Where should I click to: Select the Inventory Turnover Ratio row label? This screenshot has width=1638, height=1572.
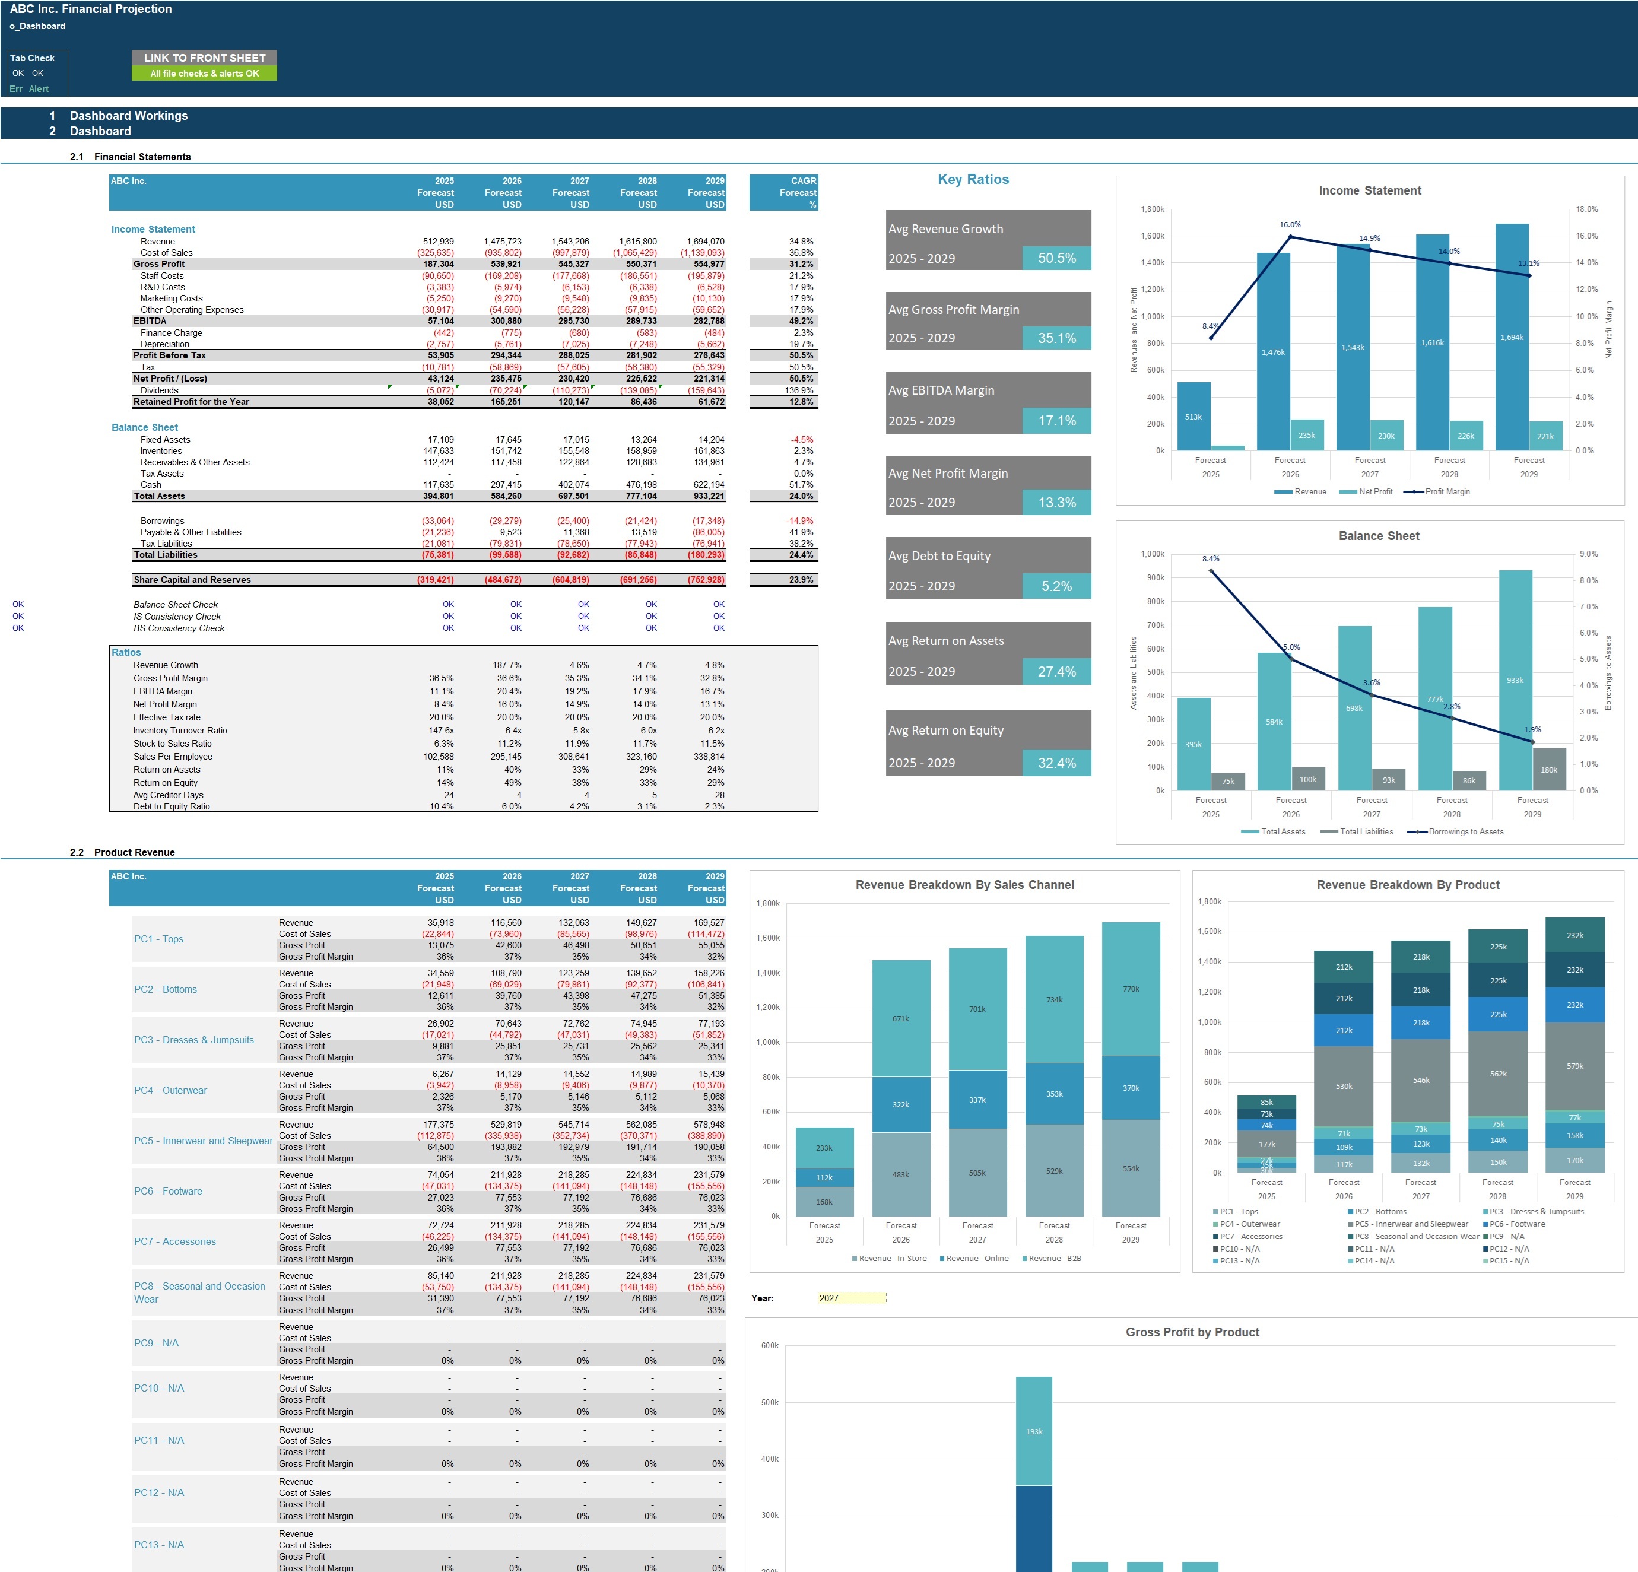click(x=180, y=731)
